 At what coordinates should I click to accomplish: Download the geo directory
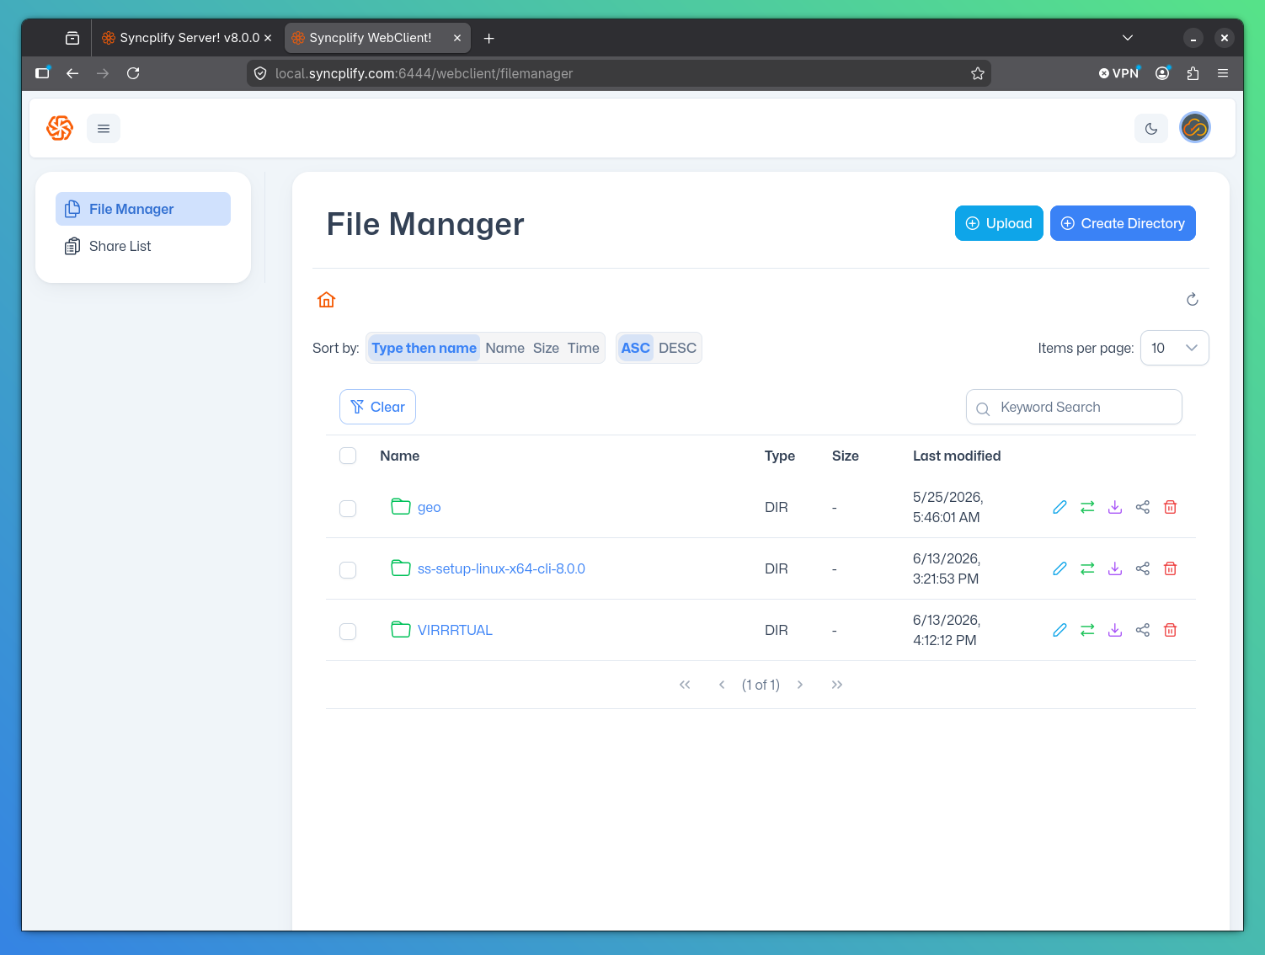[1115, 507]
